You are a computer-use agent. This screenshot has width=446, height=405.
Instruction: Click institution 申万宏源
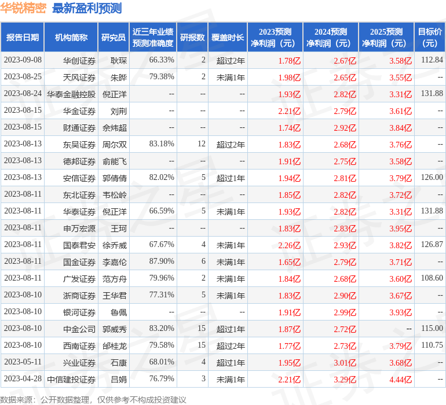point(79,228)
